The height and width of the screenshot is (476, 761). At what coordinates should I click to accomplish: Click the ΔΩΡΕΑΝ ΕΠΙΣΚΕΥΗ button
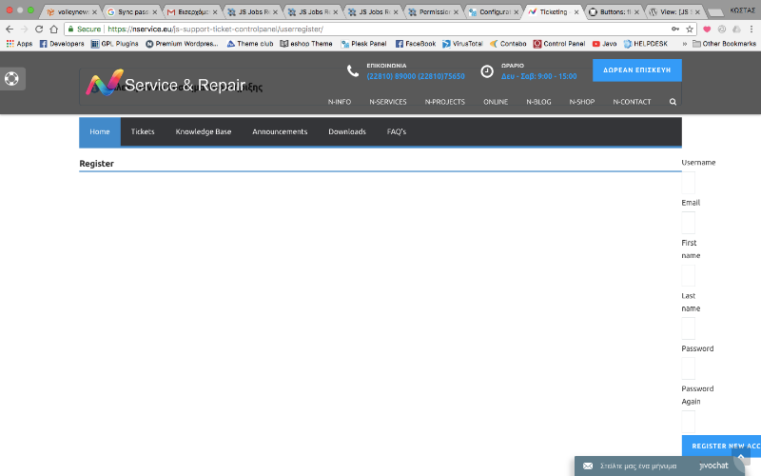(x=636, y=70)
